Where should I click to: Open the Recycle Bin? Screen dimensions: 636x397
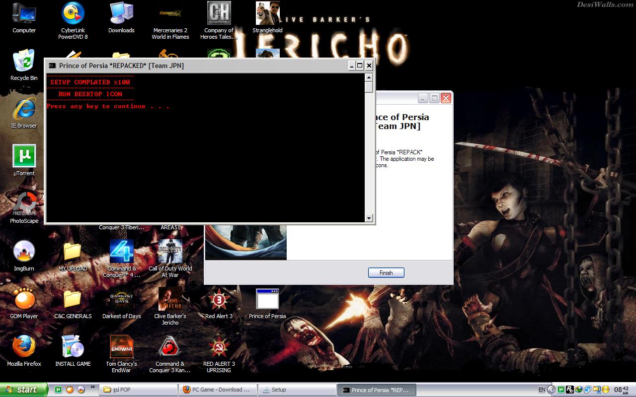click(x=24, y=65)
